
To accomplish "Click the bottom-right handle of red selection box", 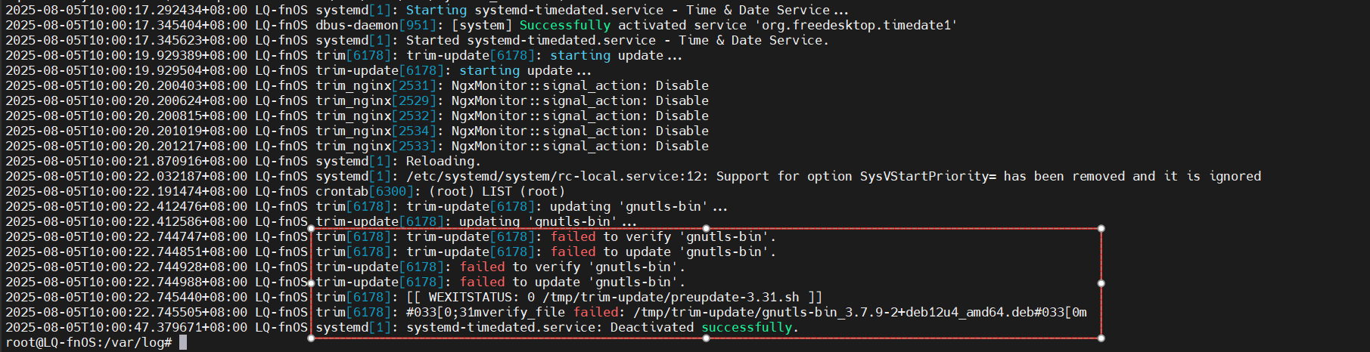I will pyautogui.click(x=1101, y=338).
